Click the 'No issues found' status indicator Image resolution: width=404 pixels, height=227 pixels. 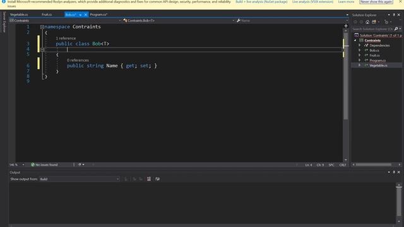click(x=44, y=165)
